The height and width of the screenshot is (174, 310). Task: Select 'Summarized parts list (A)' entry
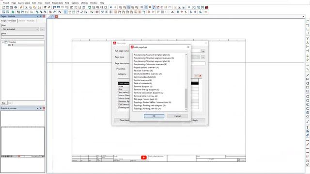(x=145, y=77)
